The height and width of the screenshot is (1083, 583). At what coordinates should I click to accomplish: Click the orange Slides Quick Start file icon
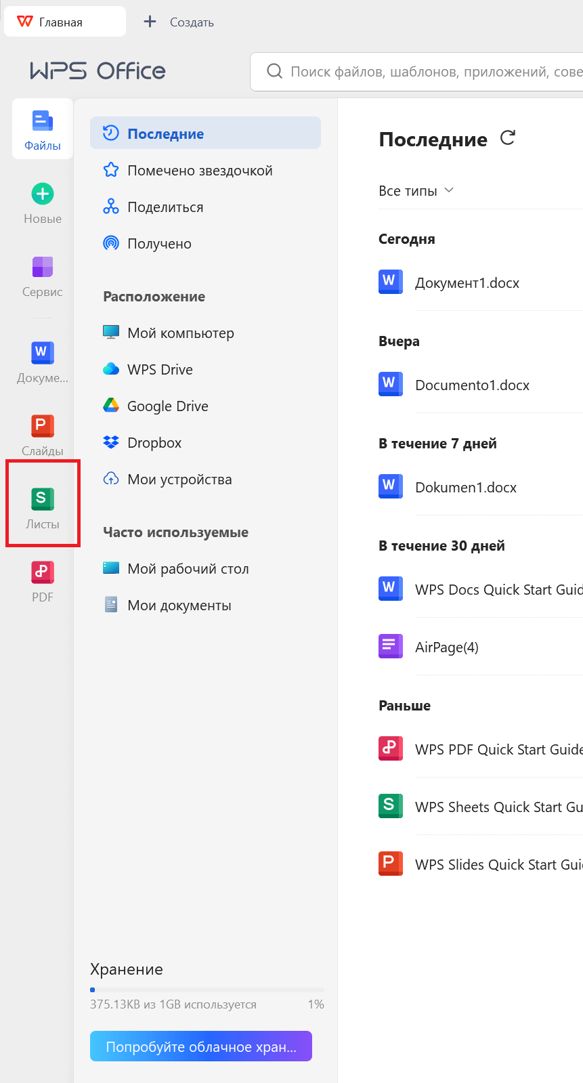tap(391, 864)
